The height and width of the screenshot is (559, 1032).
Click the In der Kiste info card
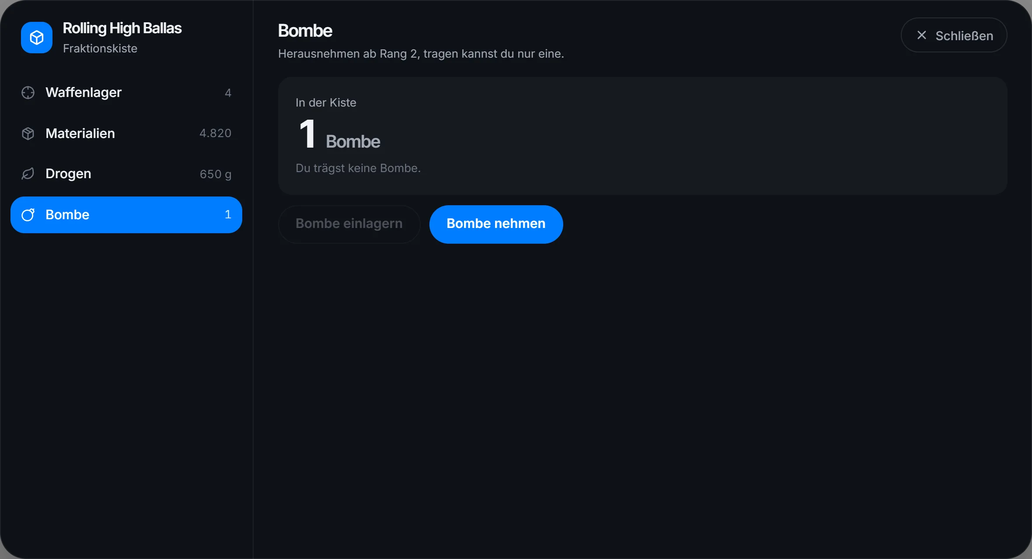(642, 136)
